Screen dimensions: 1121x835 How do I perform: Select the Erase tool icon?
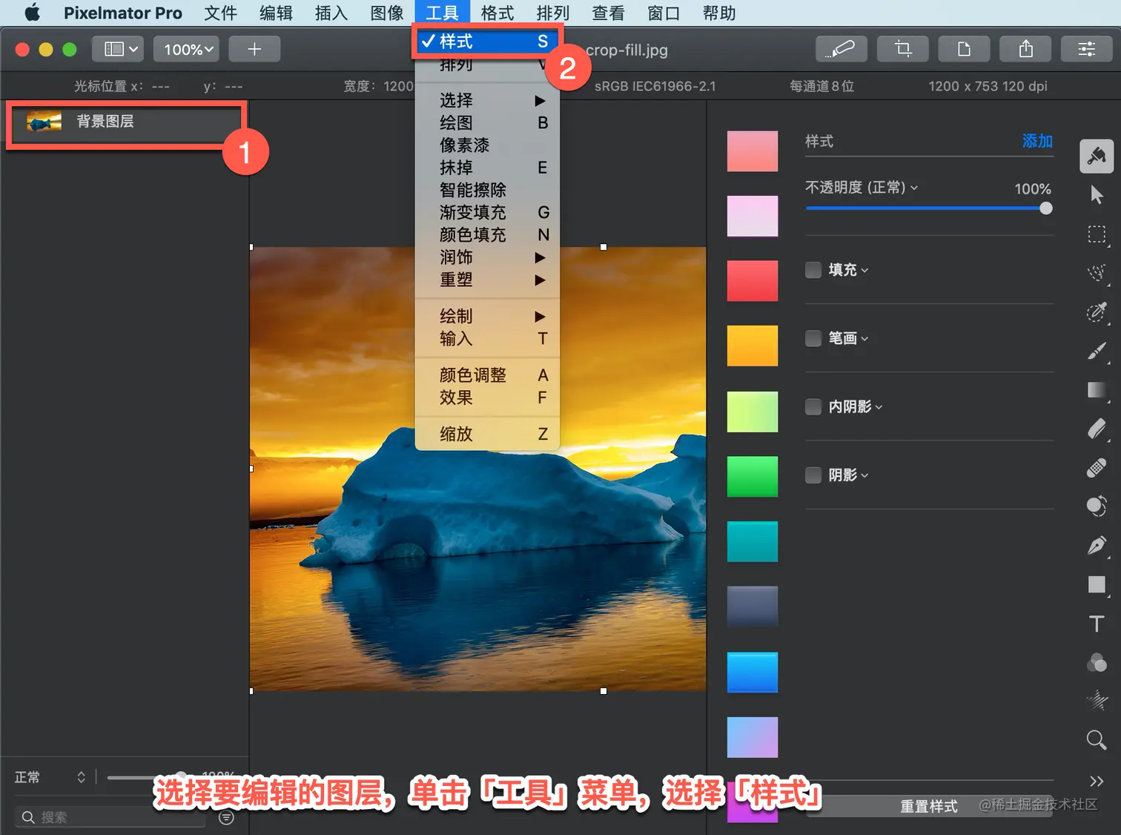[1097, 429]
